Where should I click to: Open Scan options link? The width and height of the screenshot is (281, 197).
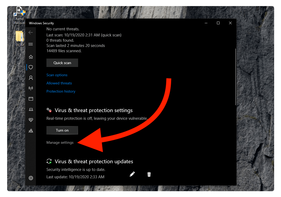tap(57, 75)
